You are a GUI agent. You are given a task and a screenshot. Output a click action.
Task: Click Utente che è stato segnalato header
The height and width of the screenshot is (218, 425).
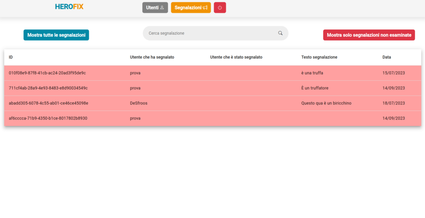coord(236,57)
